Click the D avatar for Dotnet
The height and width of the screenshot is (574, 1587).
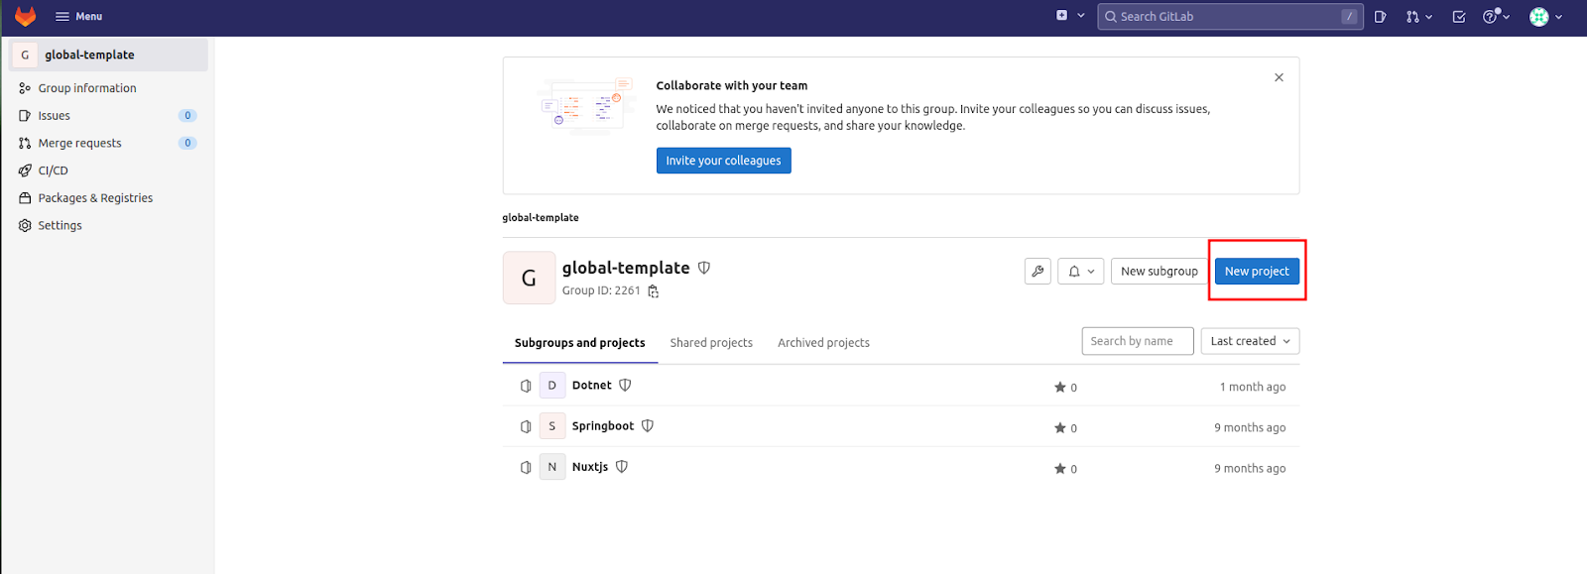tap(552, 386)
